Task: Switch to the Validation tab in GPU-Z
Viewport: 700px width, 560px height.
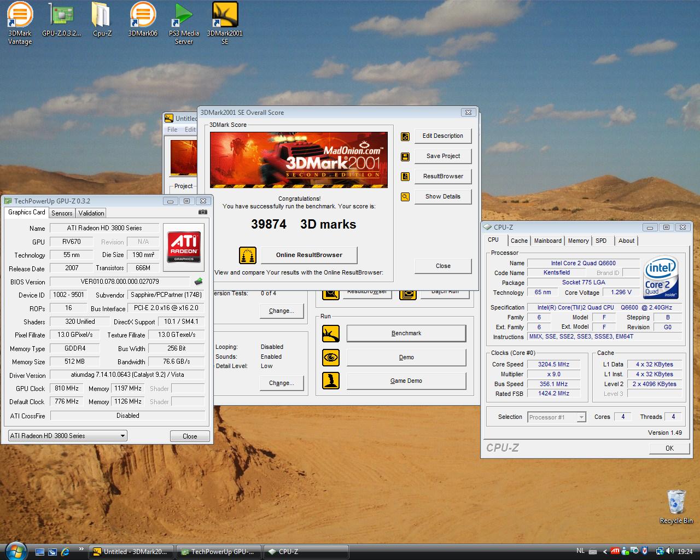Action: [91, 213]
